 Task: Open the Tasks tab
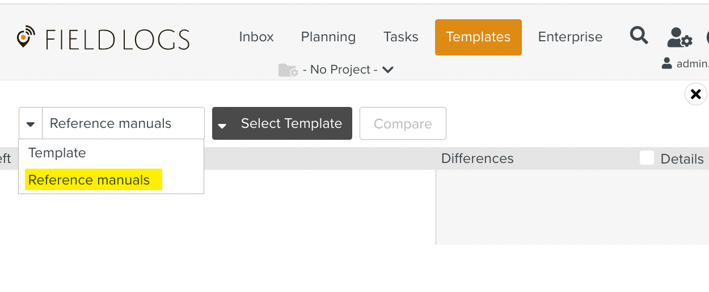pos(401,37)
